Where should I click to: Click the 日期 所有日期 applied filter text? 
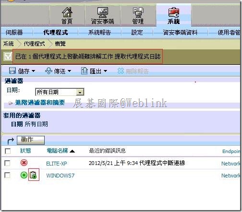point(29,124)
